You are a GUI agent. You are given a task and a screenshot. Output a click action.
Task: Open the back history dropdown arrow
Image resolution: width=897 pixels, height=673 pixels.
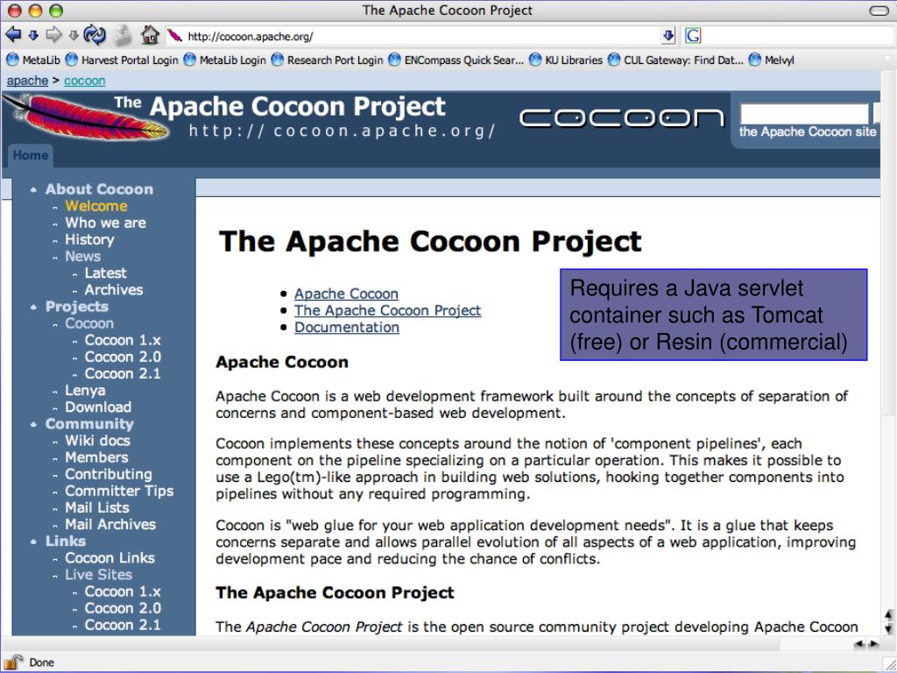click(34, 35)
